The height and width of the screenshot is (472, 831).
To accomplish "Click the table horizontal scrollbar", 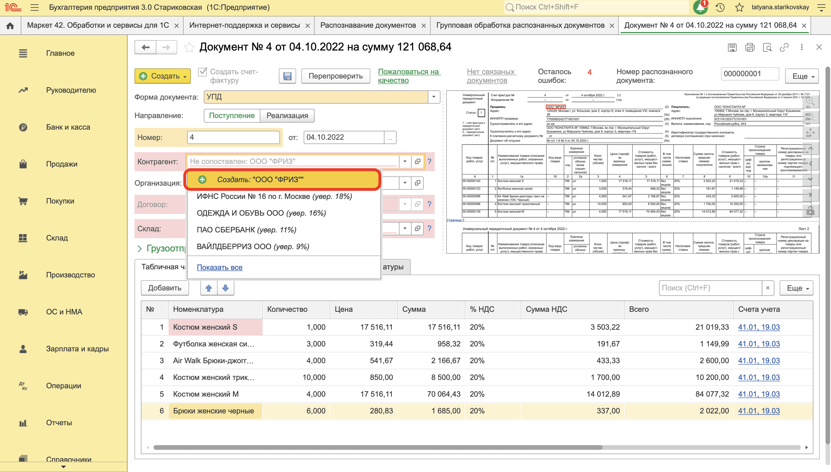I will pyautogui.click(x=378, y=447).
